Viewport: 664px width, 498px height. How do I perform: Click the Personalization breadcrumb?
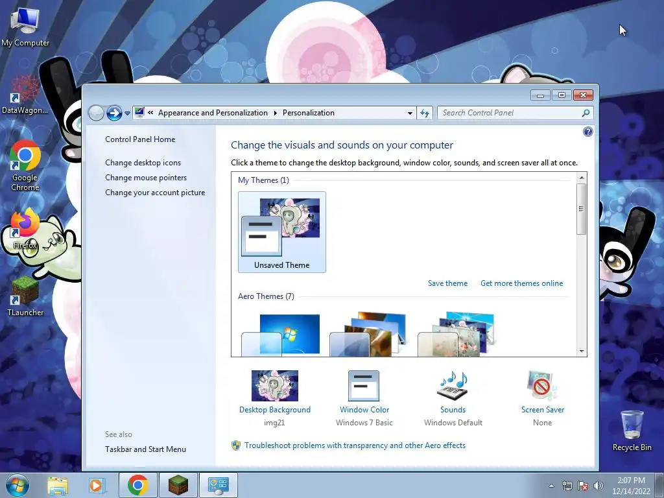click(308, 113)
